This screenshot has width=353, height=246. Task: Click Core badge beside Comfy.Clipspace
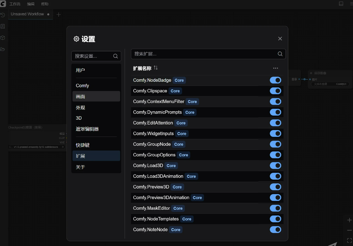point(175,91)
